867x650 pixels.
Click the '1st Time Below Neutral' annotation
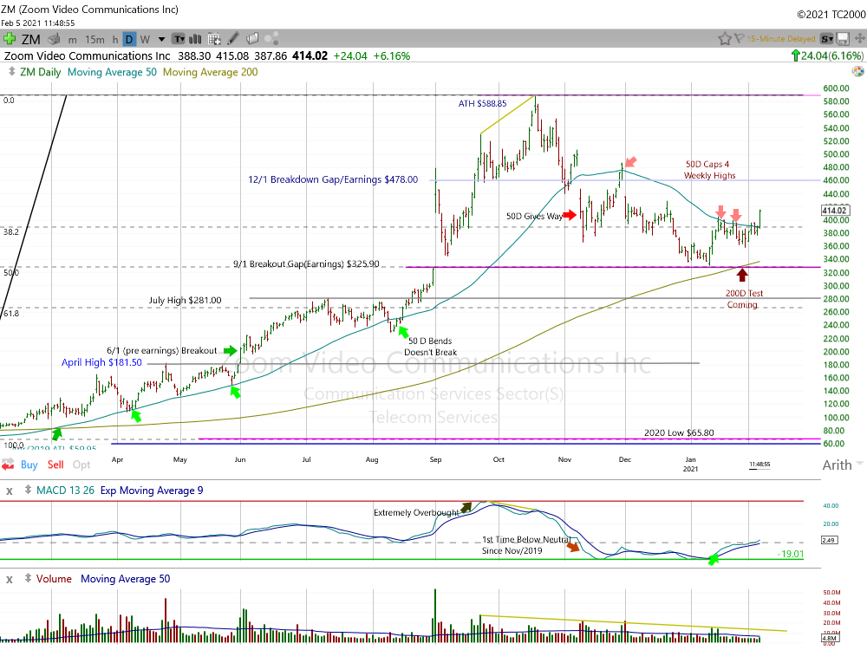point(525,545)
